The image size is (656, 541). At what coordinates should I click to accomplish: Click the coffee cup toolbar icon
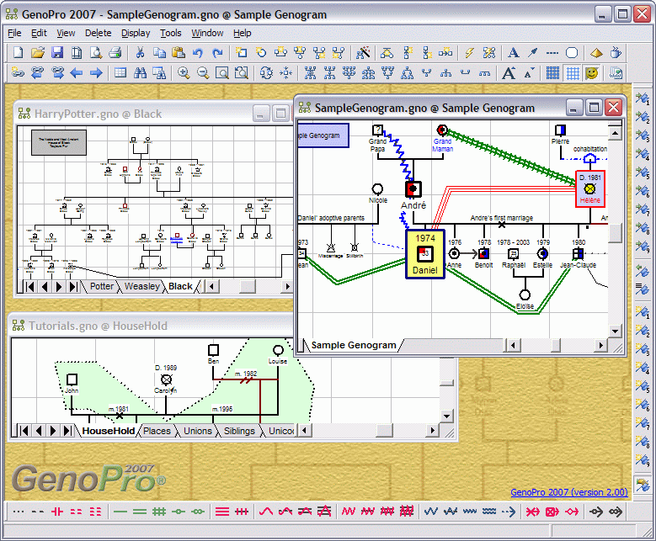pyautogui.click(x=616, y=53)
